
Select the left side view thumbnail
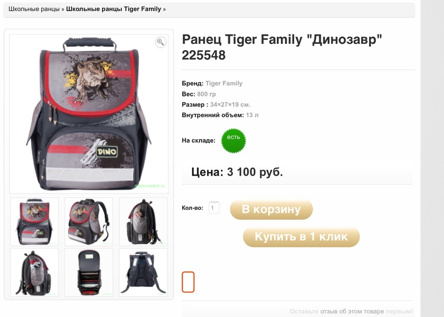[x=35, y=273]
